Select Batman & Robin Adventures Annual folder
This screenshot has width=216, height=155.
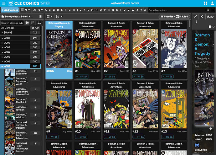pyautogui.click(x=23, y=147)
